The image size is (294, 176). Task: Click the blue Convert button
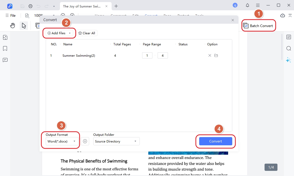click(x=215, y=141)
